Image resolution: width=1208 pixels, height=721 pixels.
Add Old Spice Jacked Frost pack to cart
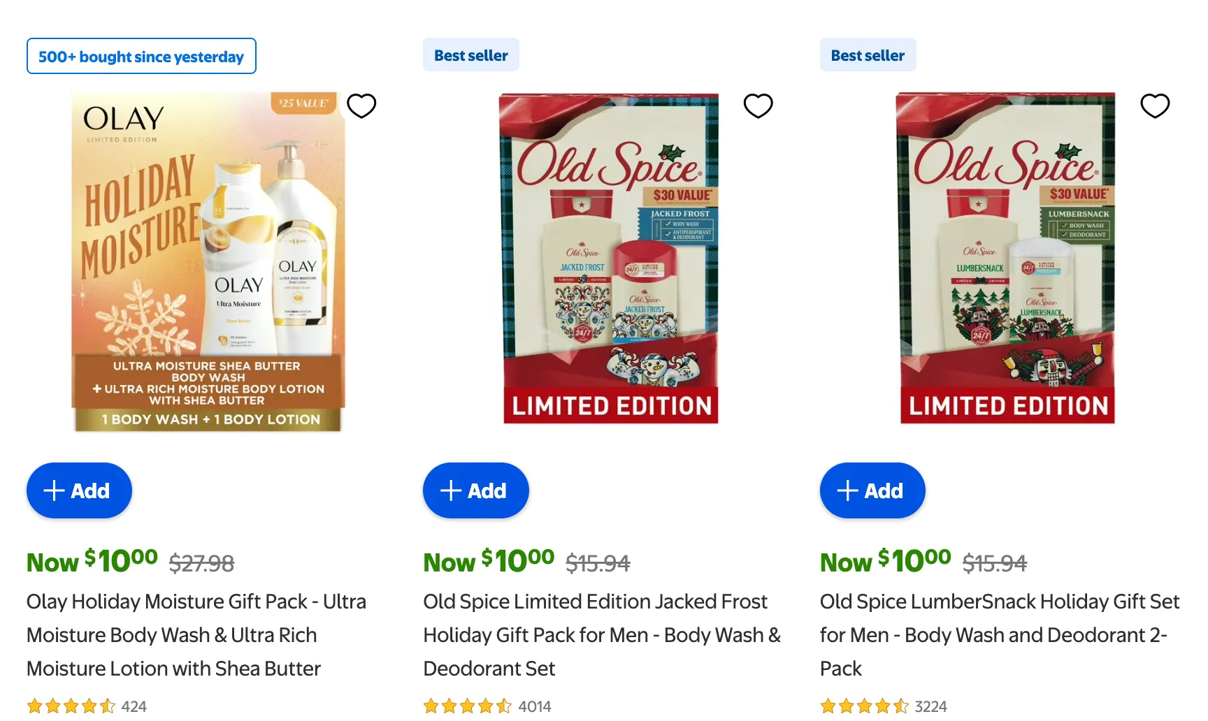(x=475, y=490)
